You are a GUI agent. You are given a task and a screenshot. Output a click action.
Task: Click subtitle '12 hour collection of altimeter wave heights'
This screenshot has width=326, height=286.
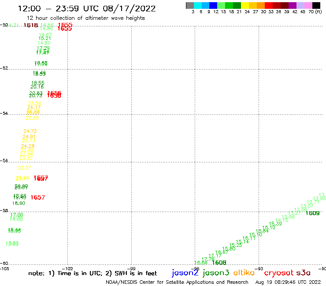[x=85, y=18]
